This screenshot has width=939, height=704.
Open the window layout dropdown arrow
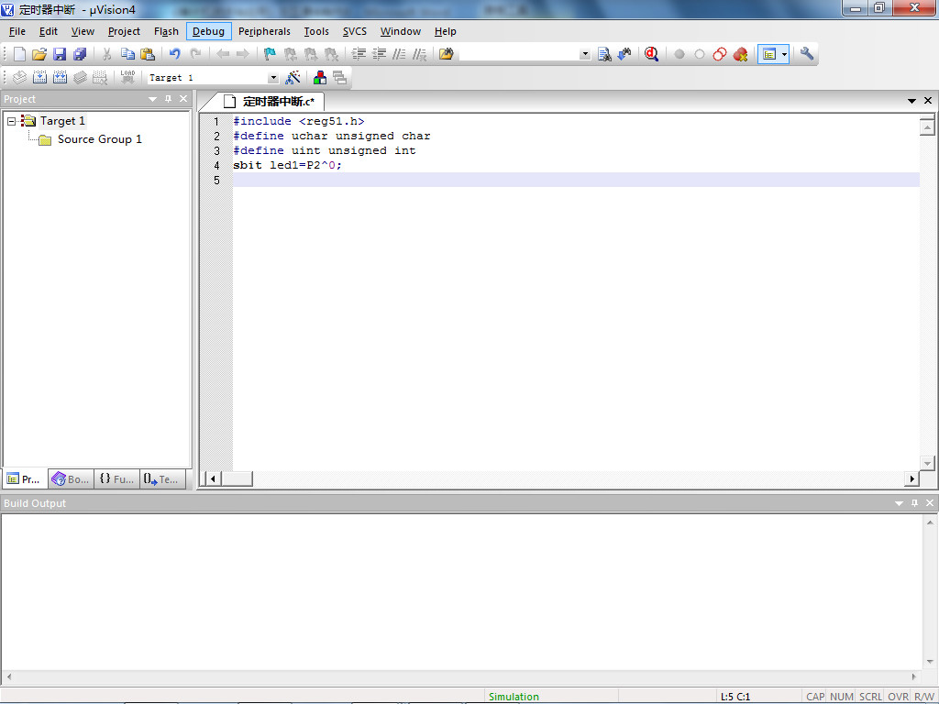[x=785, y=54]
